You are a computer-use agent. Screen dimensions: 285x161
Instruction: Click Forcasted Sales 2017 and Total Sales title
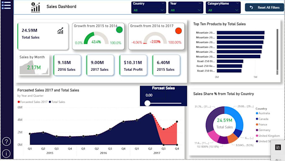[48, 90]
